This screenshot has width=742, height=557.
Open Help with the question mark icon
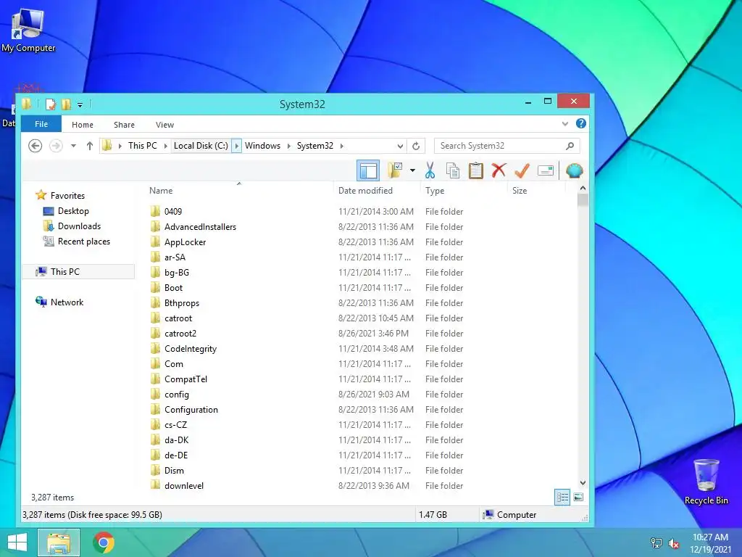(x=581, y=123)
